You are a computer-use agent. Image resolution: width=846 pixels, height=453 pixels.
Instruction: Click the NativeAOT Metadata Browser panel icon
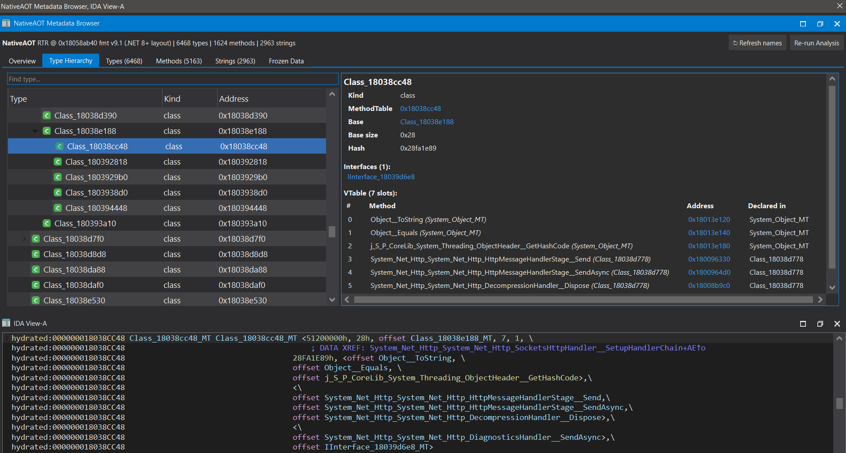(x=6, y=23)
